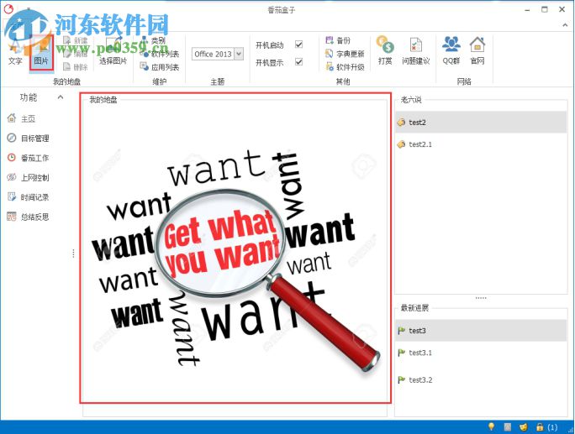Click the sidebar splitter dots handle
The width and height of the screenshot is (575, 434).
(x=74, y=254)
